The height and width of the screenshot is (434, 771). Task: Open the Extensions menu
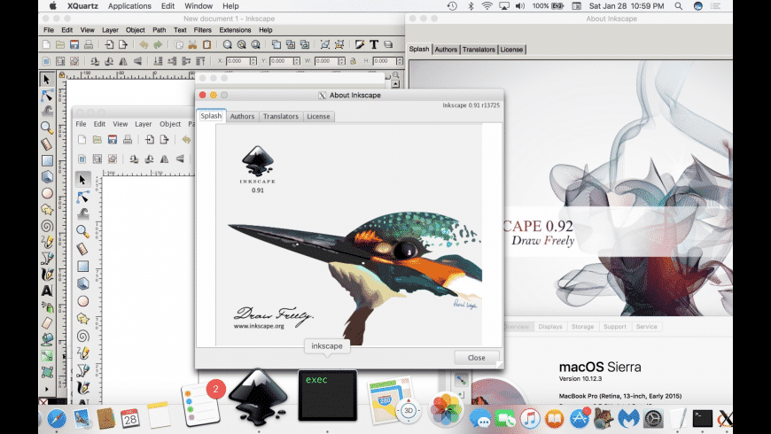236,30
